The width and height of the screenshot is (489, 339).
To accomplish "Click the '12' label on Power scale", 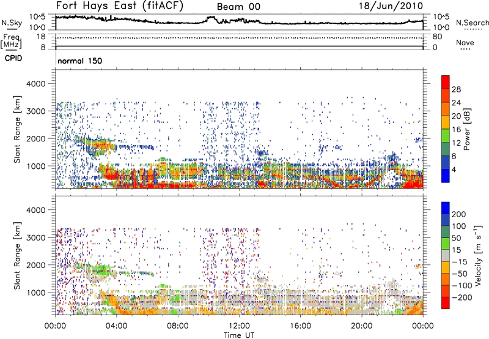I will 456,143.
